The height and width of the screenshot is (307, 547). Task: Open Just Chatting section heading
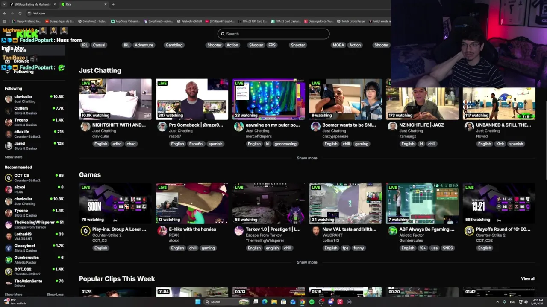[100, 71]
